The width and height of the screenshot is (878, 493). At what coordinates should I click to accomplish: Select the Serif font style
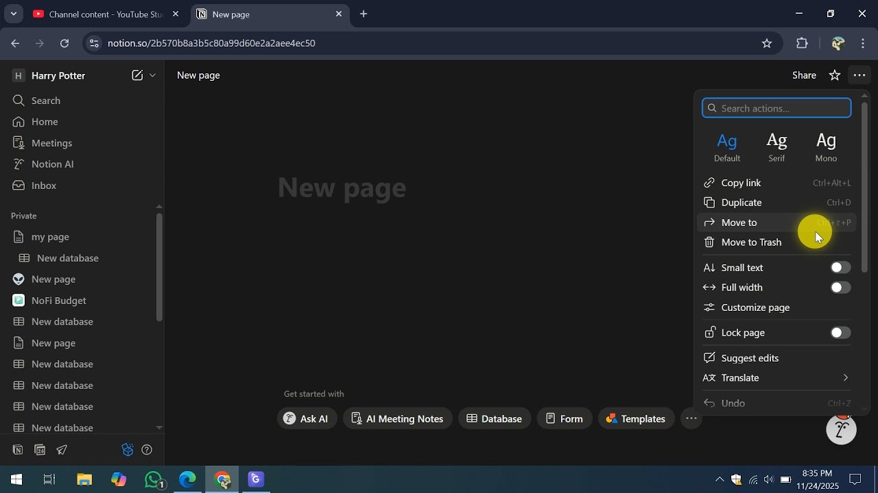[x=776, y=147]
